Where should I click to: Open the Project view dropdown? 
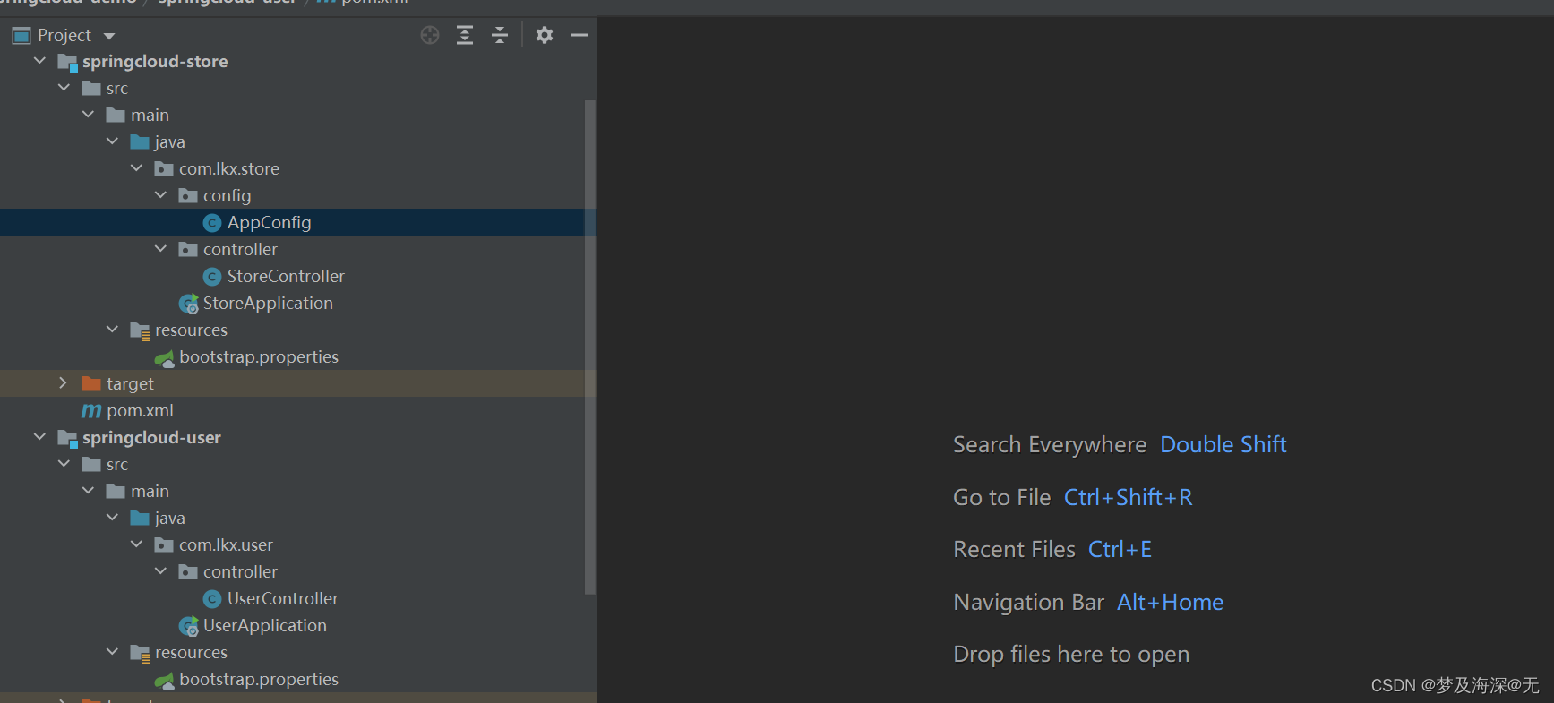109,36
